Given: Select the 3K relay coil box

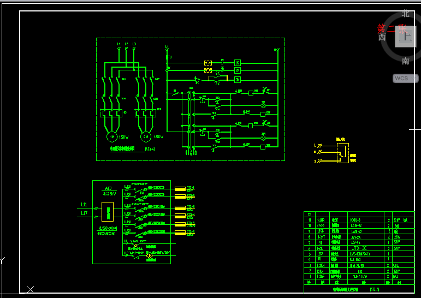Looking at the screenshot, I should click(x=238, y=80).
